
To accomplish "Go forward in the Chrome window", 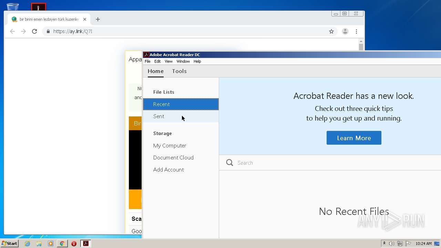I will [23, 31].
